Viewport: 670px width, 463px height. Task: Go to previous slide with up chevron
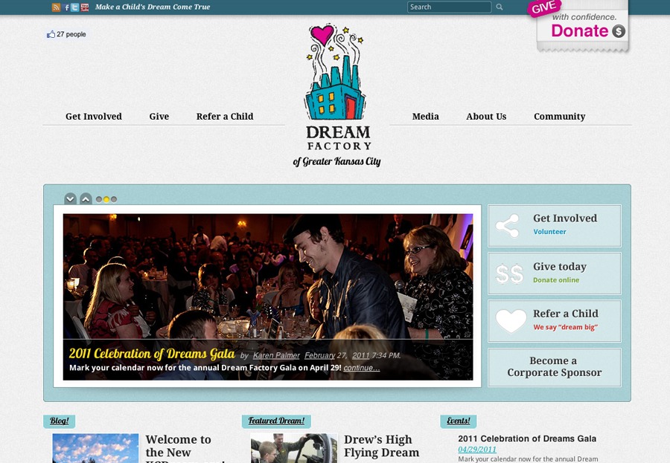(x=86, y=199)
